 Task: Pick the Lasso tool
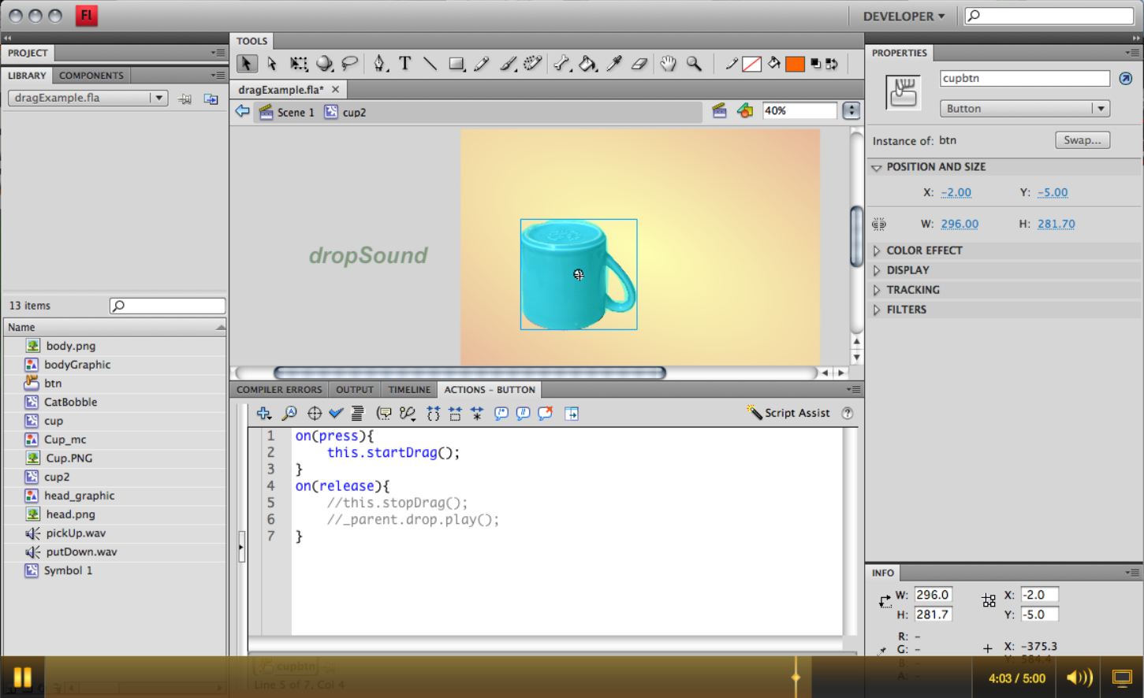349,64
